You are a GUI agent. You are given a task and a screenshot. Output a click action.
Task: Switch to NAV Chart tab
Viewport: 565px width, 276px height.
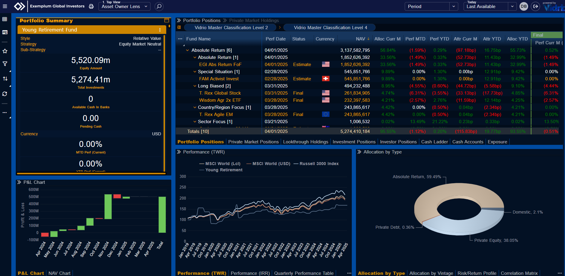point(59,273)
